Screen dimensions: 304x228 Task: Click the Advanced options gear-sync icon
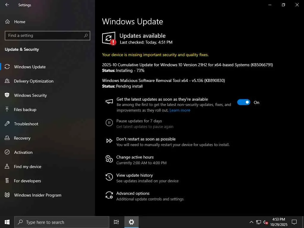point(109,195)
